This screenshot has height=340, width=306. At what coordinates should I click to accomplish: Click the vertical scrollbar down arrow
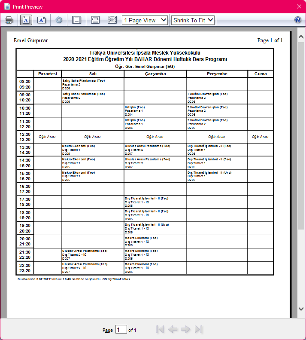coord(301,309)
